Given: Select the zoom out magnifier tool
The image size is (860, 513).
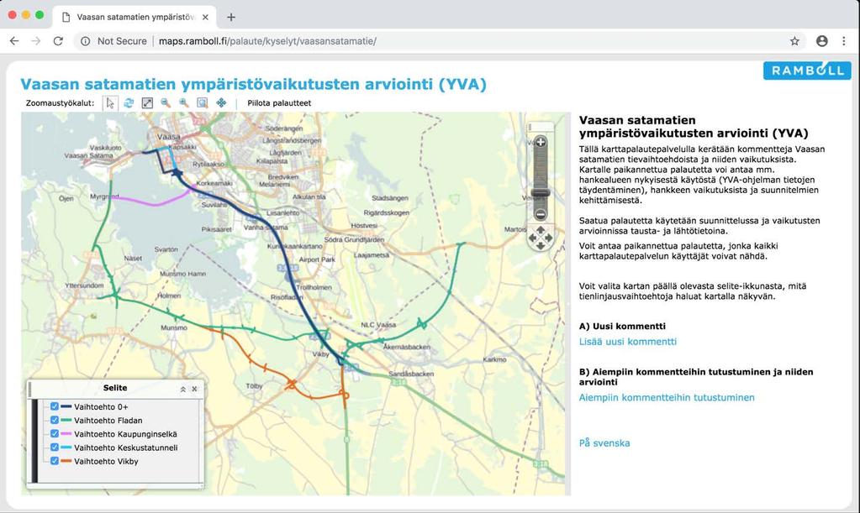Looking at the screenshot, I should coord(166,103).
